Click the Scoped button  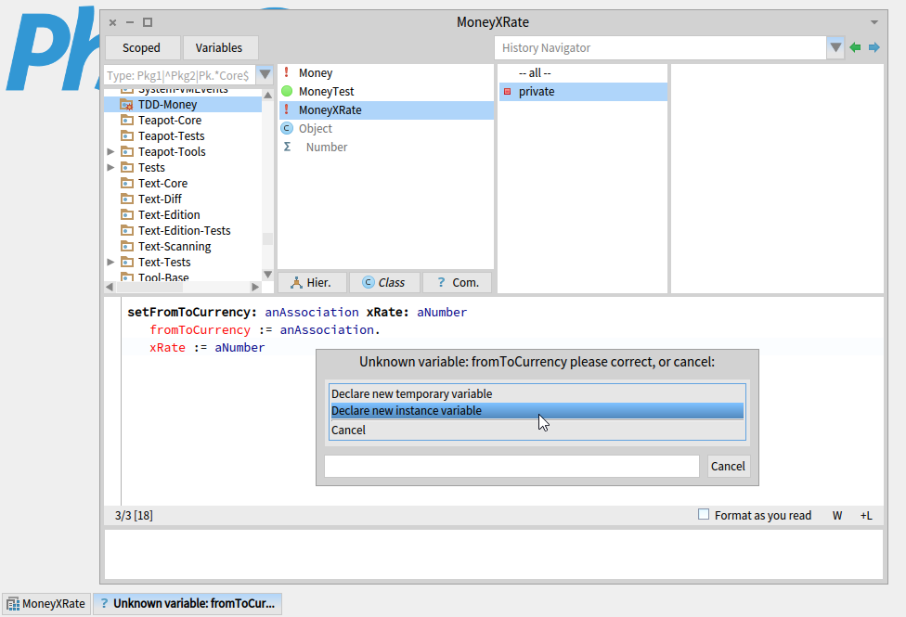point(141,48)
